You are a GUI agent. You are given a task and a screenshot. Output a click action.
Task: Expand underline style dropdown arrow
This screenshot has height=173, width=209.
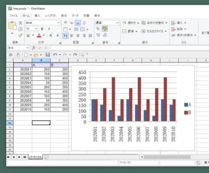pos(33,35)
